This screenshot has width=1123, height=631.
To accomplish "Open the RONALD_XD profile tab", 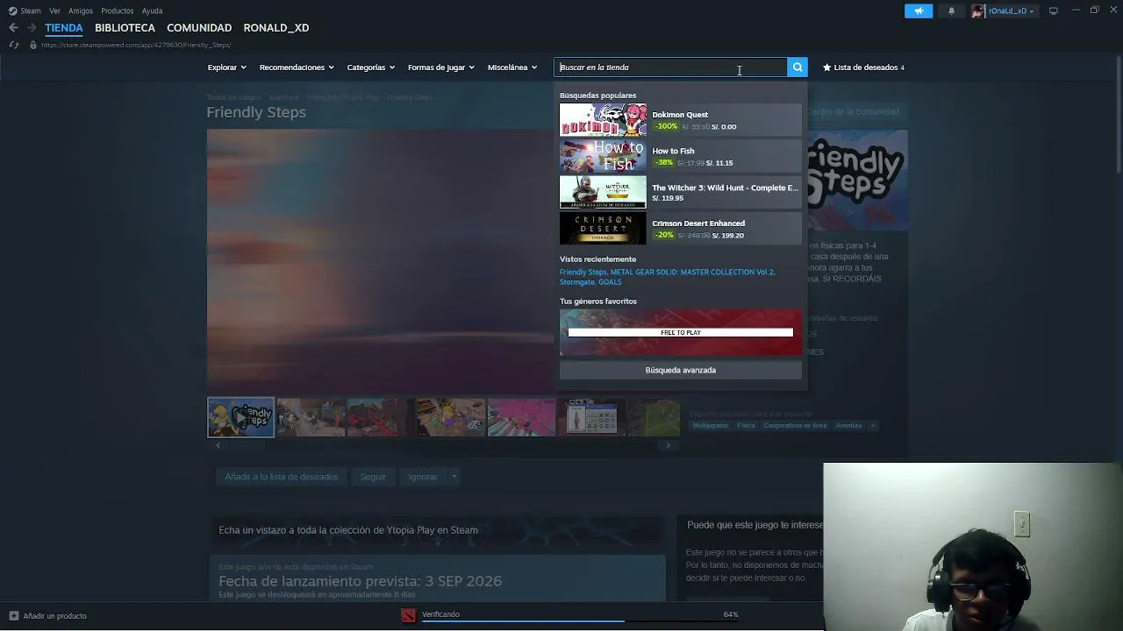I will point(276,28).
